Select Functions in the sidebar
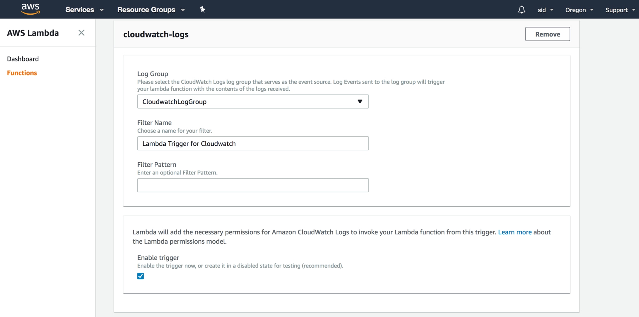 pyautogui.click(x=22, y=73)
